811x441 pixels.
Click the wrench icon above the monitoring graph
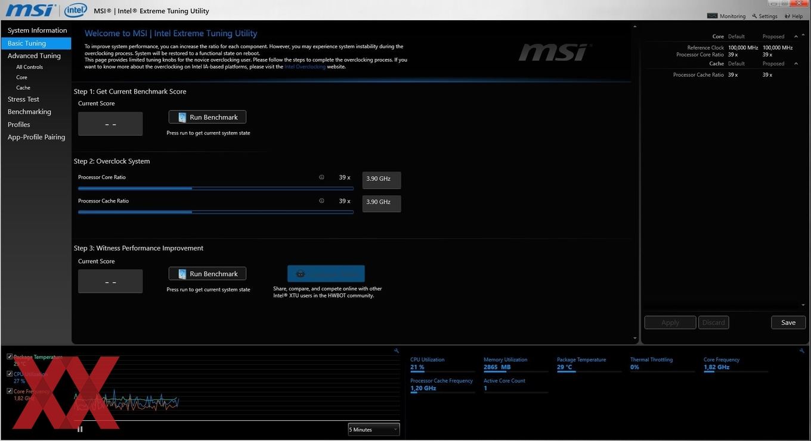point(397,351)
